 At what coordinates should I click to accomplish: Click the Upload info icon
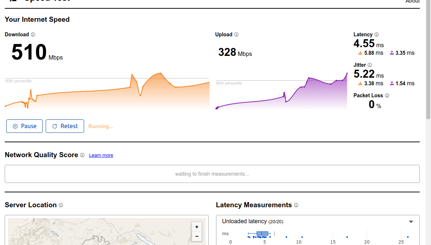click(236, 34)
